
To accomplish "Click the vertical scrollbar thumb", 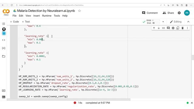I will click(x=193, y=58).
